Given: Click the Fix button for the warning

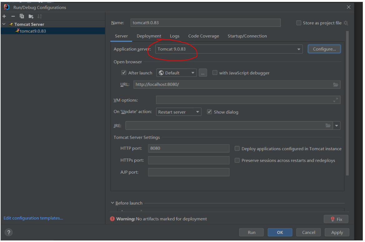Looking at the screenshot, I should 336,219.
